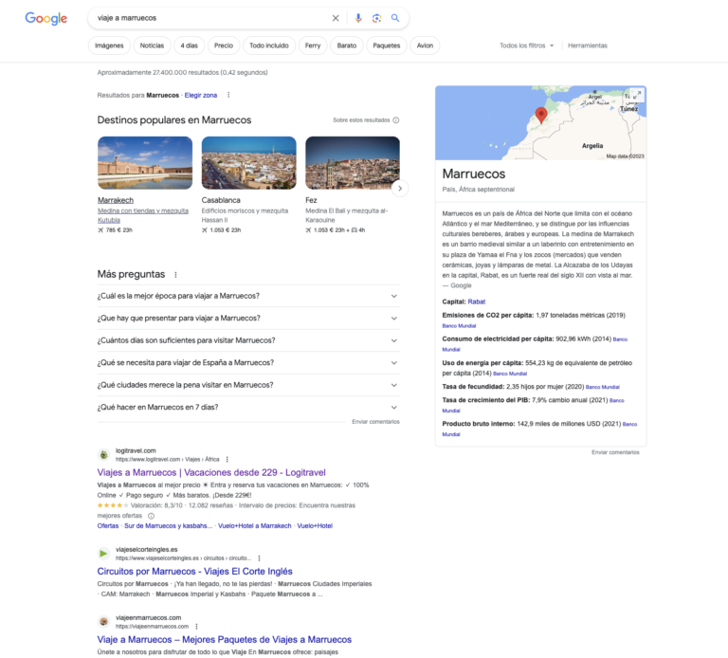The image size is (728, 658).
Task: Click 'Sur de Marruecos y kasbahs...' sitelink
Action: coord(168,525)
